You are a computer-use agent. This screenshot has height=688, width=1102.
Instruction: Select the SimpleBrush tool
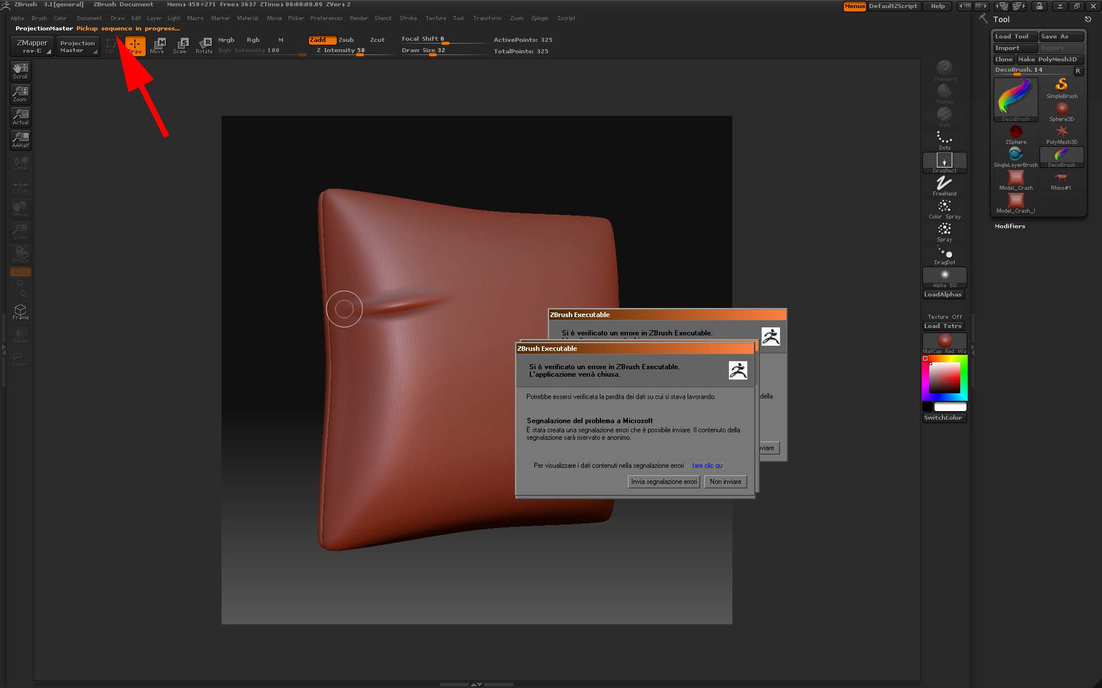(1062, 88)
